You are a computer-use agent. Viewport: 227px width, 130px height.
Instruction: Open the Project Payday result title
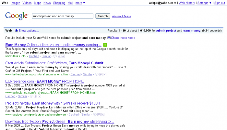[53, 103]
